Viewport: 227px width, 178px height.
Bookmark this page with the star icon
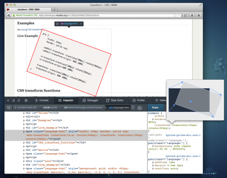coord(175,15)
